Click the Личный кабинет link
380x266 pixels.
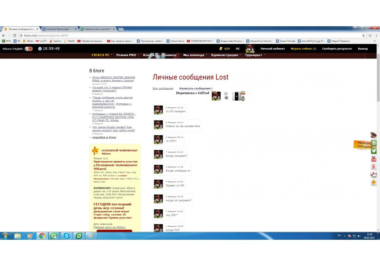(272, 49)
